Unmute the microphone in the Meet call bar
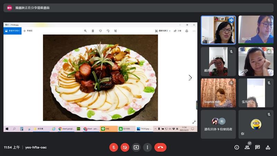The height and width of the screenshot is (156, 277). point(114,147)
